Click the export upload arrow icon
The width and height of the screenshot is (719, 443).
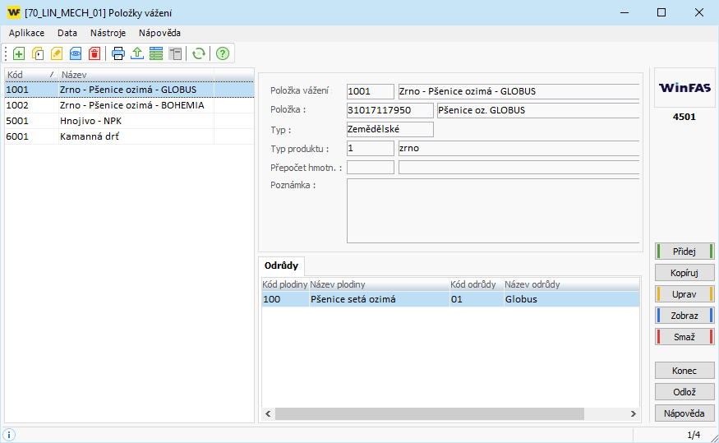[137, 53]
